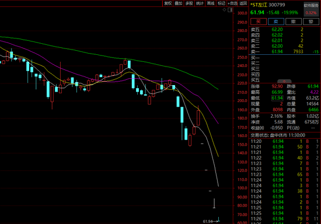Image resolution: width=321 pixels, height=224 pixels.
Task: Expand the order book arrow handle
Action: tap(284, 81)
